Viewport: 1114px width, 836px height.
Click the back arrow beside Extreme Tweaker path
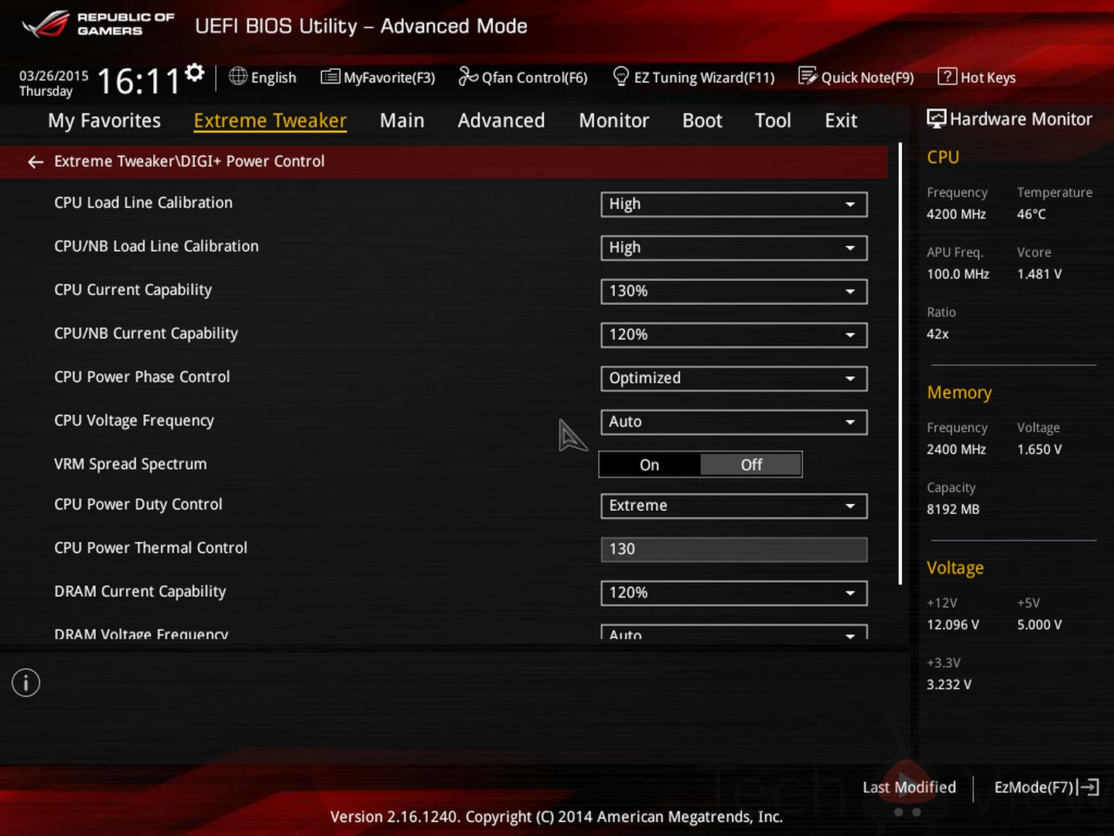(36, 162)
